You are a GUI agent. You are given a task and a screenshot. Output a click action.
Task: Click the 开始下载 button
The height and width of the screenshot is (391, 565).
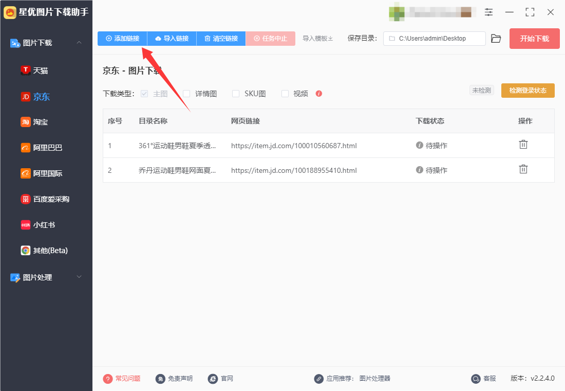[534, 39]
